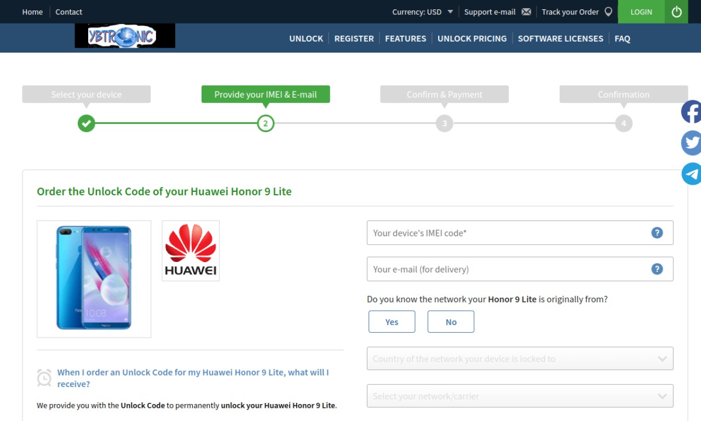Click Track your Order link text
701x421 pixels.
[x=570, y=12]
